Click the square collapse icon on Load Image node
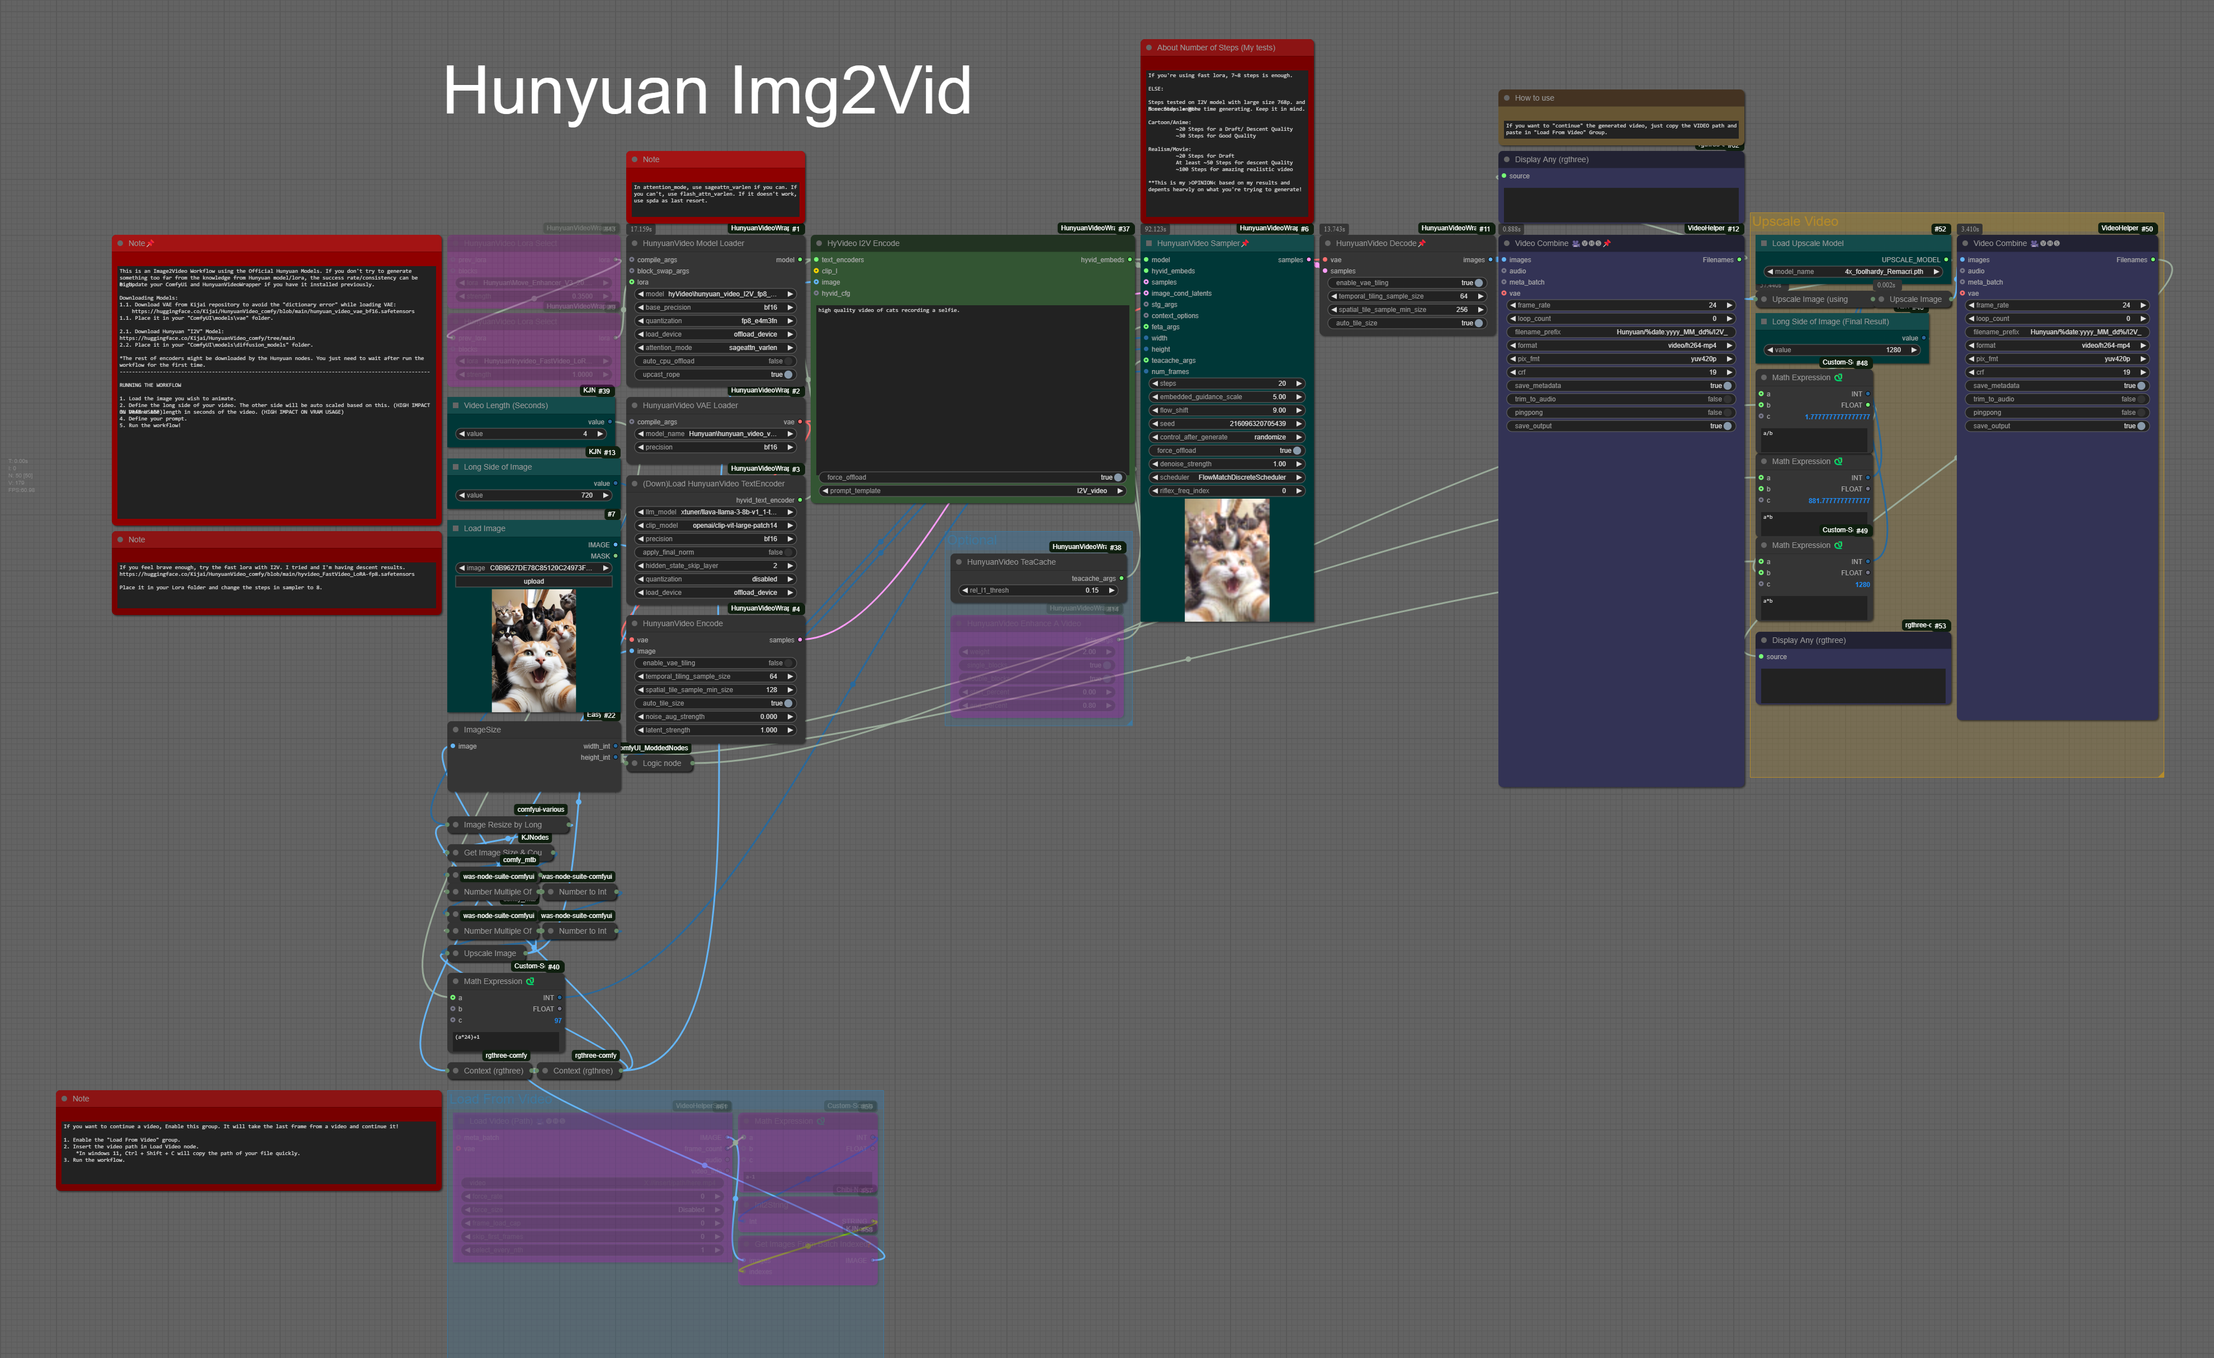Viewport: 2214px width, 1358px height. (x=456, y=528)
